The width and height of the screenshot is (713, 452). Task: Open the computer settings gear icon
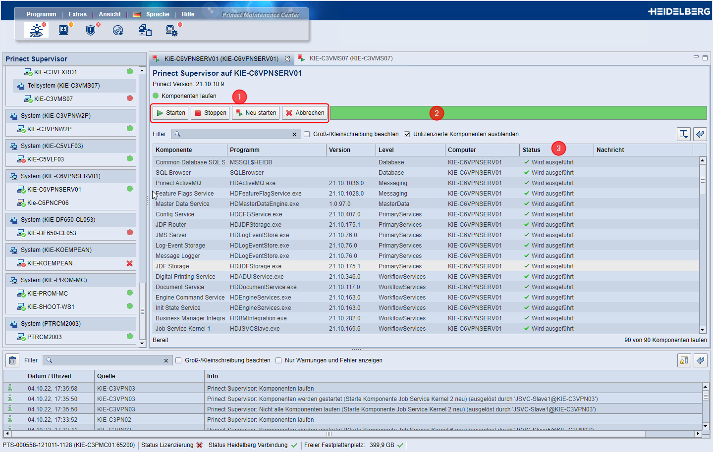point(172,31)
